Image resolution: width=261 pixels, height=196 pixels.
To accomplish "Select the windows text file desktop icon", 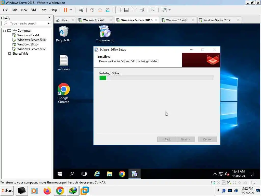I will (x=63, y=63).
